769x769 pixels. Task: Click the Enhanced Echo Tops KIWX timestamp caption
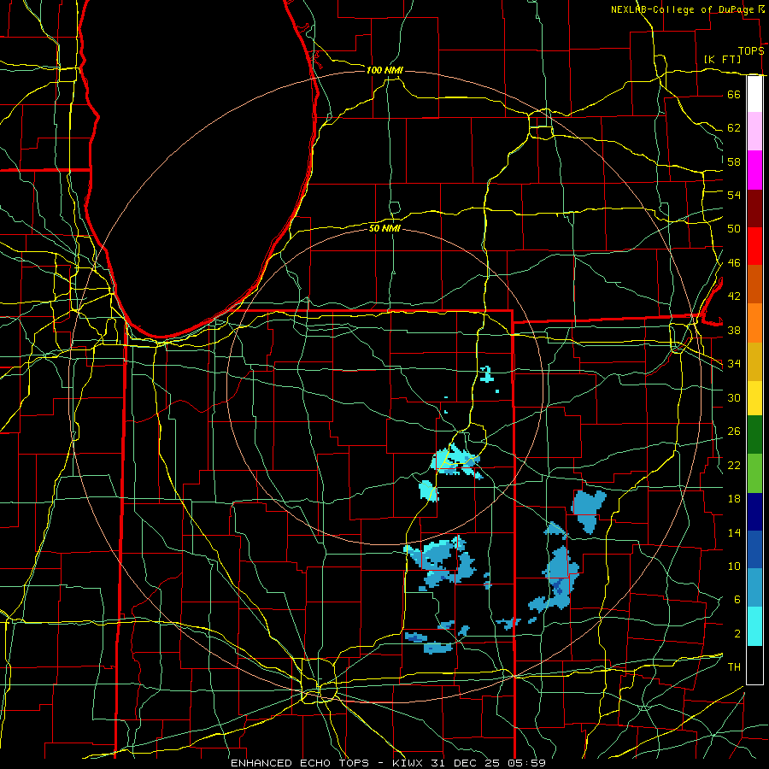[388, 763]
